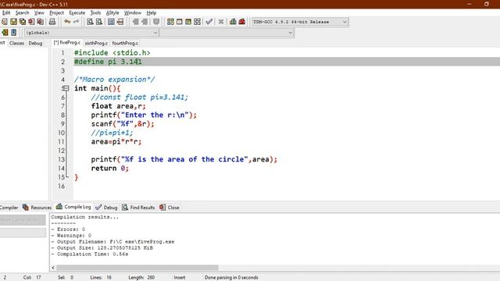The height and width of the screenshot is (281, 500).
Task: Click the Profile Analysis chart icon
Action: tap(233, 22)
